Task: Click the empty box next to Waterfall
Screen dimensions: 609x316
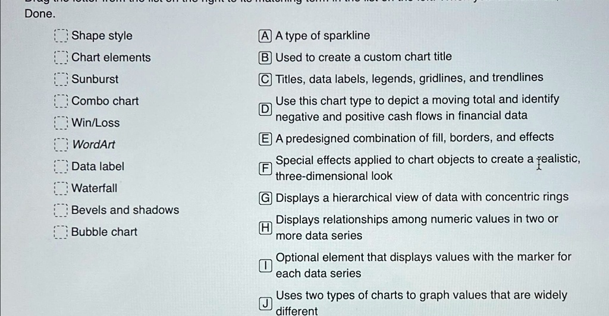Action: 61,188
